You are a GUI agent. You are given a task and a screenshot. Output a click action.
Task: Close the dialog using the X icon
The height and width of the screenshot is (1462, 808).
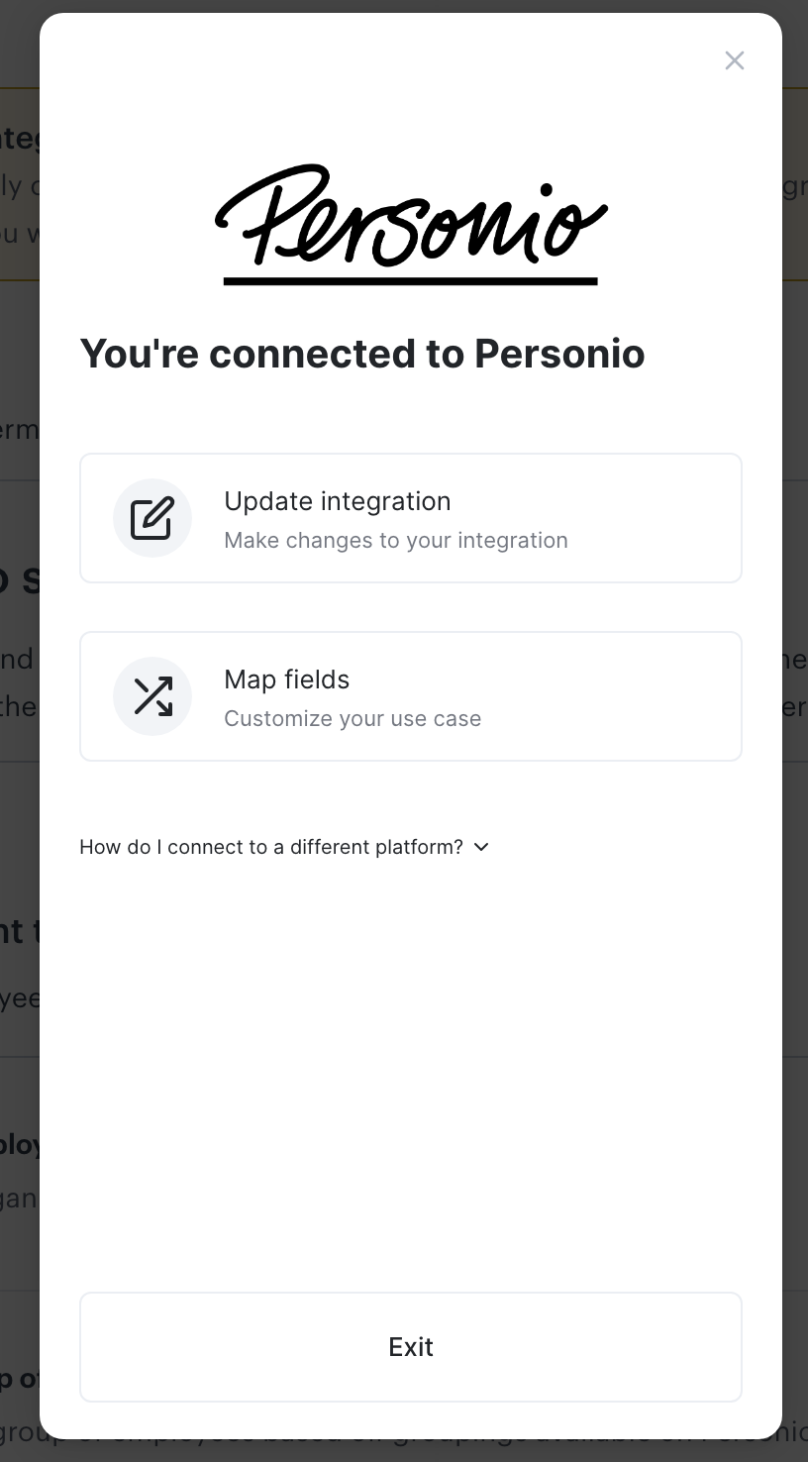pos(734,60)
